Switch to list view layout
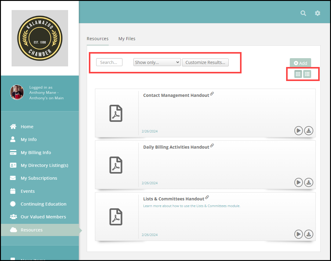 click(x=307, y=74)
